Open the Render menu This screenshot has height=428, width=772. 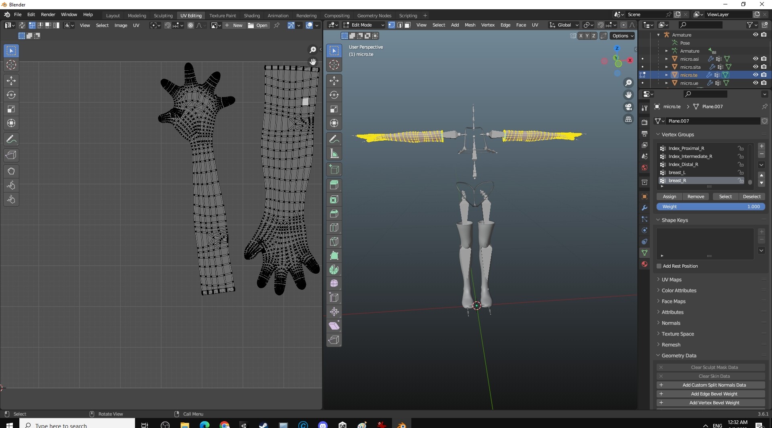(x=48, y=14)
